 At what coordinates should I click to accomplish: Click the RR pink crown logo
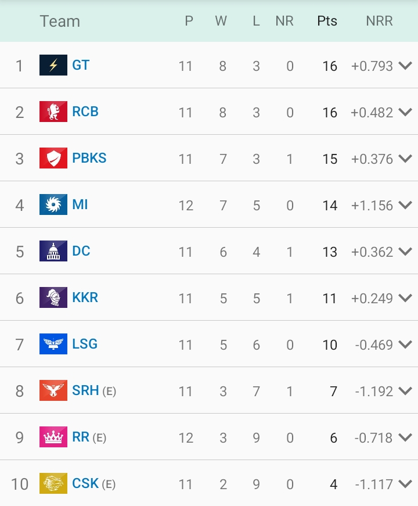[x=53, y=437]
